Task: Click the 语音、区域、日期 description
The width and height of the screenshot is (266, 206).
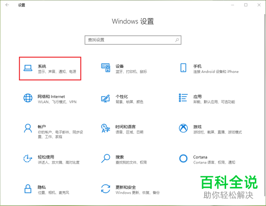Action: tap(129, 132)
